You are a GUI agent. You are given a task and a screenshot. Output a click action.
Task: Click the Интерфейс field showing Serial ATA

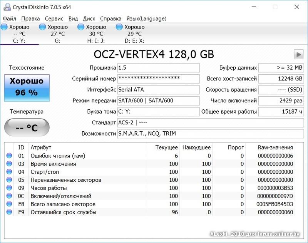(x=159, y=90)
